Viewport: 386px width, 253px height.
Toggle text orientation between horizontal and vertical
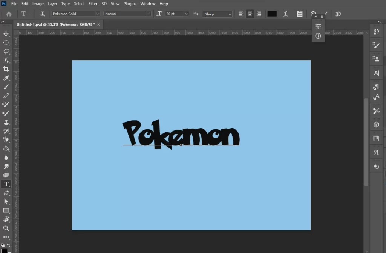tap(42, 14)
